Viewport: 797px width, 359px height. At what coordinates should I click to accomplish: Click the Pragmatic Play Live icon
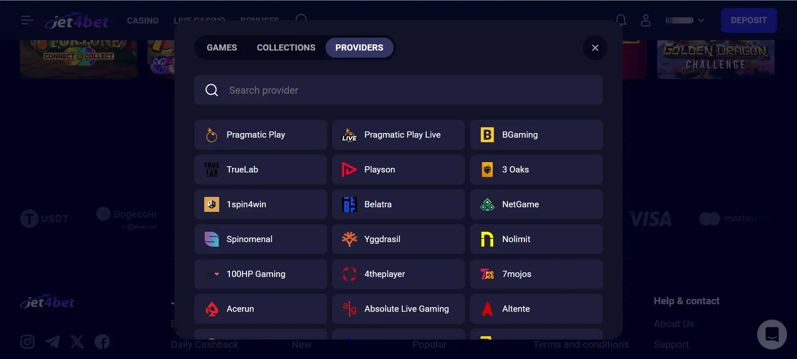(x=349, y=135)
